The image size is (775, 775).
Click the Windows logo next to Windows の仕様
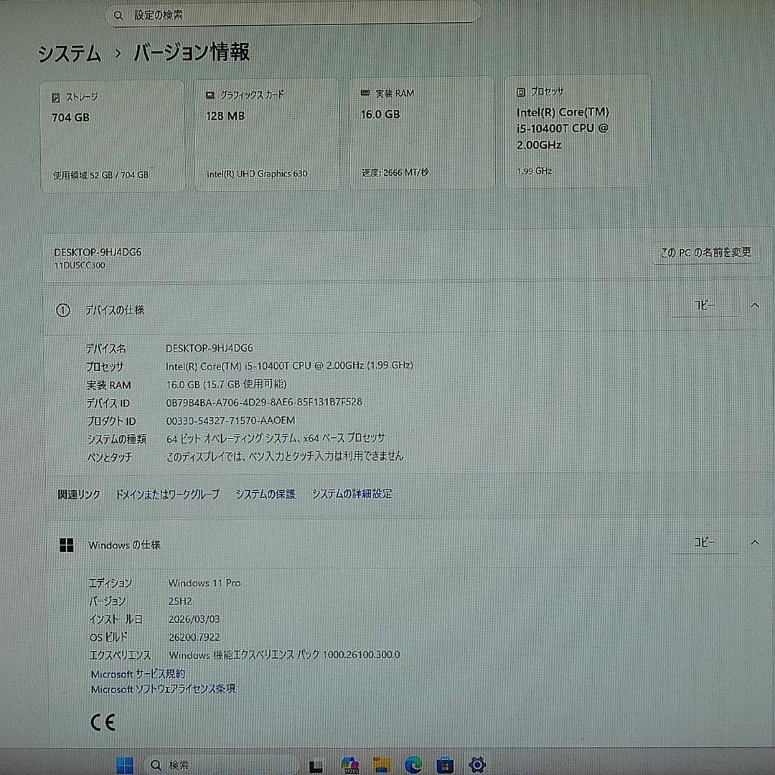coord(66,545)
